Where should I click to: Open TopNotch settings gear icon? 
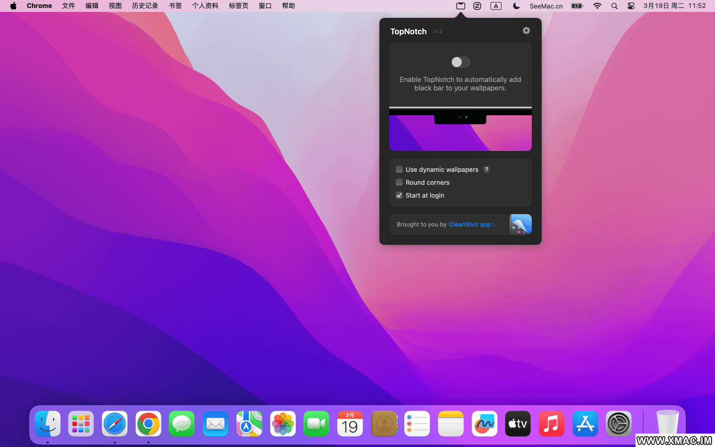click(526, 31)
